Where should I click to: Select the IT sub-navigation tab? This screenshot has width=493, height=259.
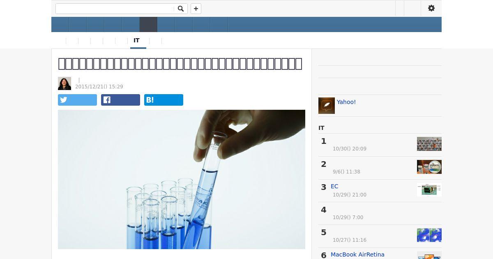pos(137,41)
